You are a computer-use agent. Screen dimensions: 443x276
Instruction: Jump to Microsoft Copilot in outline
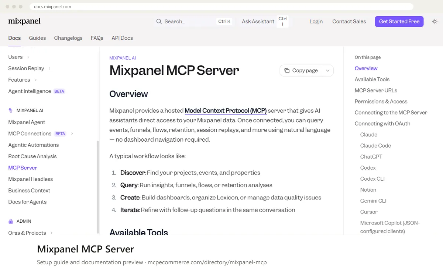click(390, 227)
